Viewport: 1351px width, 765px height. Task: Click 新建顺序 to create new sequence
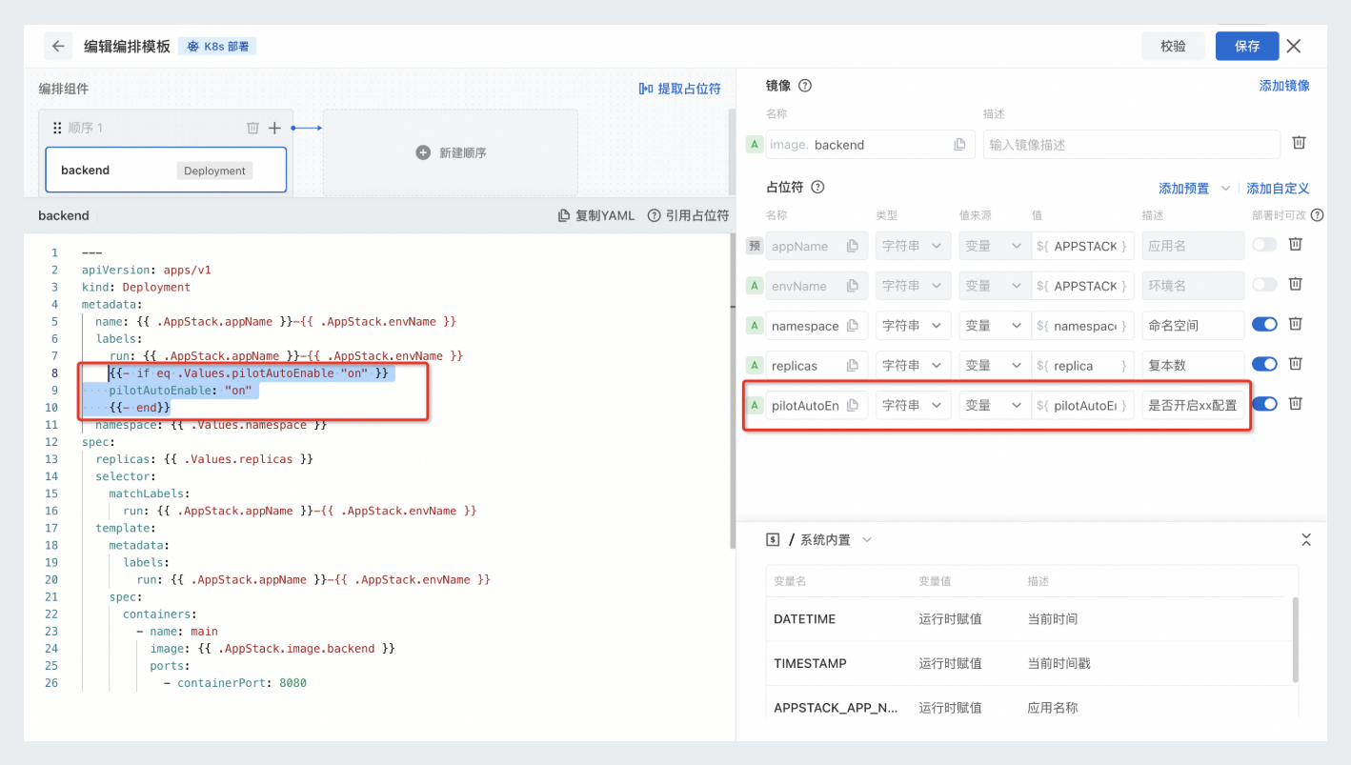451,152
